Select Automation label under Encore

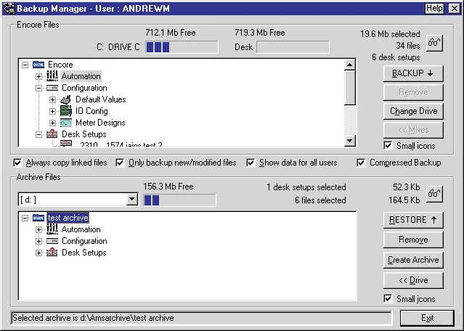tap(81, 76)
